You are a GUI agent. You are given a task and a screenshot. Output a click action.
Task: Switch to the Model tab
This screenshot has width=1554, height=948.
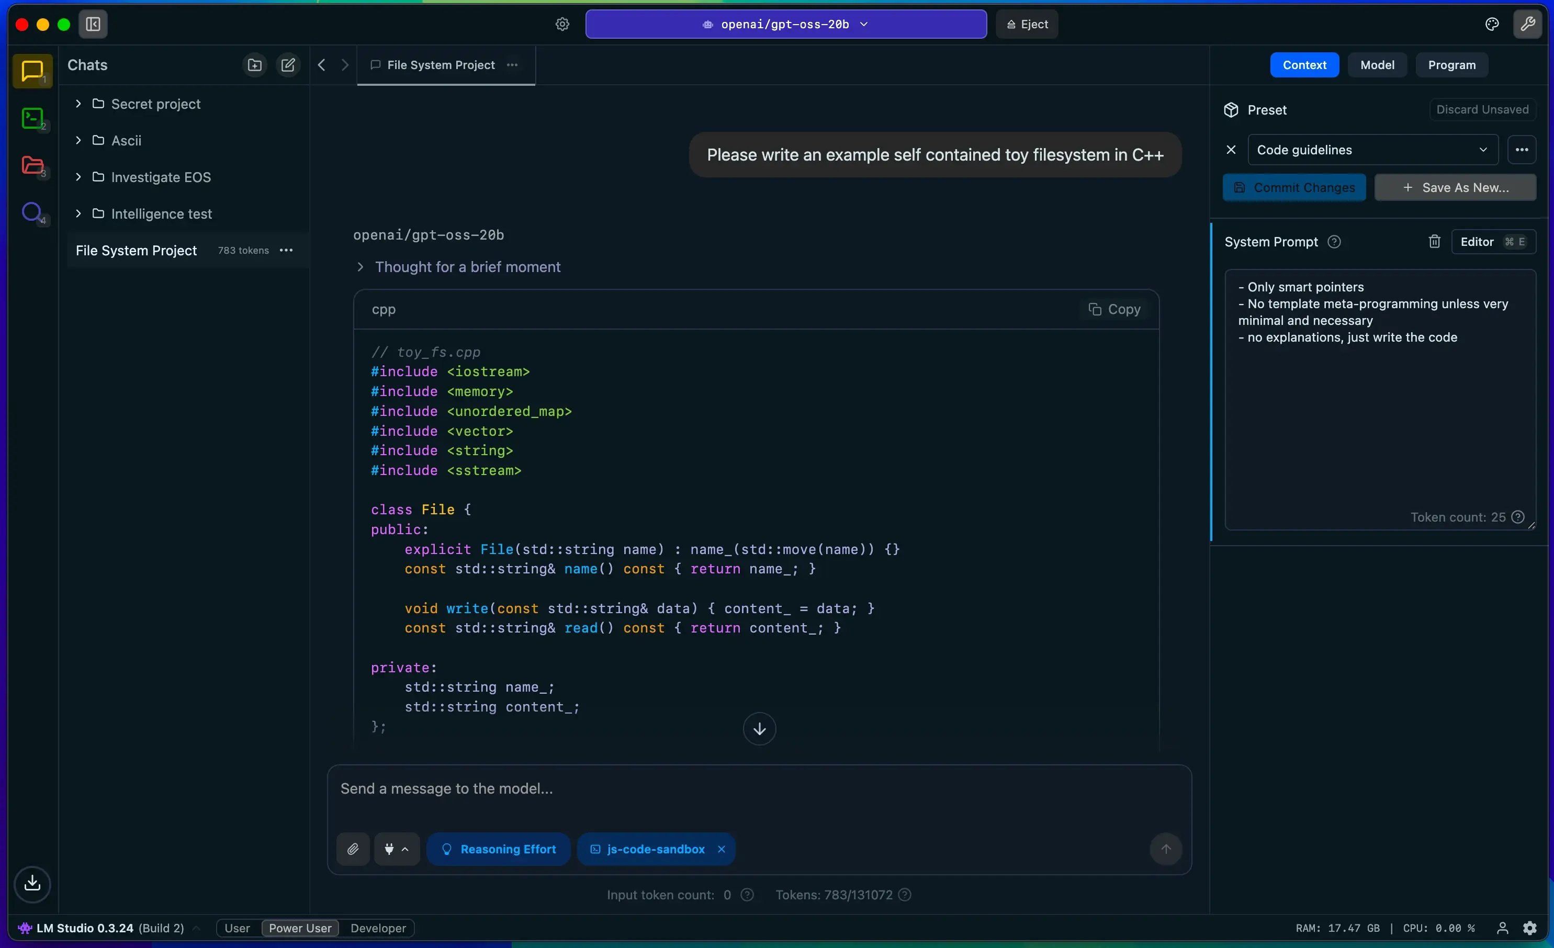pos(1377,64)
